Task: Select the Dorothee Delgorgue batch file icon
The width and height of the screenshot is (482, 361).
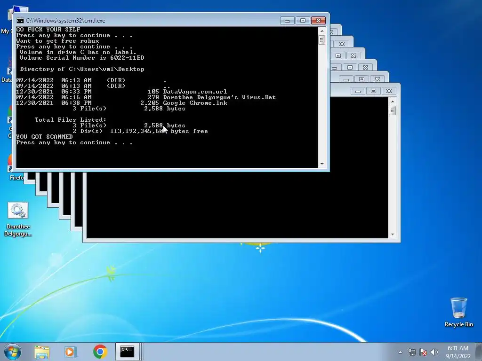Action: (x=18, y=219)
